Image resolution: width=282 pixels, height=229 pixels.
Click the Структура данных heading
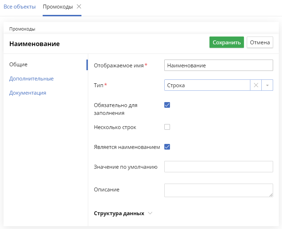(x=119, y=213)
